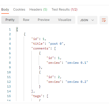Click the opening bracket on line 1
109x105 pixels.
(17, 29)
